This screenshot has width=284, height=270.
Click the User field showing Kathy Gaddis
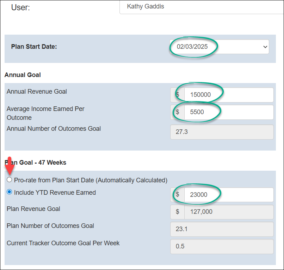(x=201, y=7)
